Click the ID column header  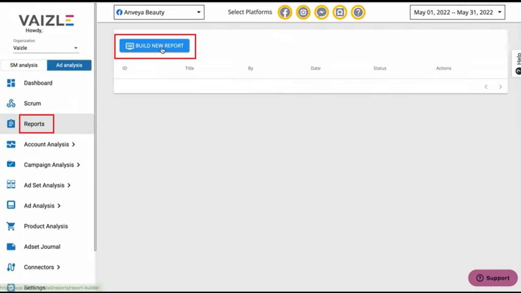[125, 68]
